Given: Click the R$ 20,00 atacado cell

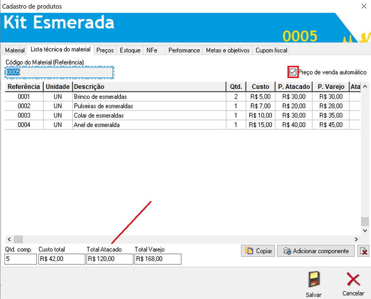Looking at the screenshot, I should pyautogui.click(x=293, y=106).
